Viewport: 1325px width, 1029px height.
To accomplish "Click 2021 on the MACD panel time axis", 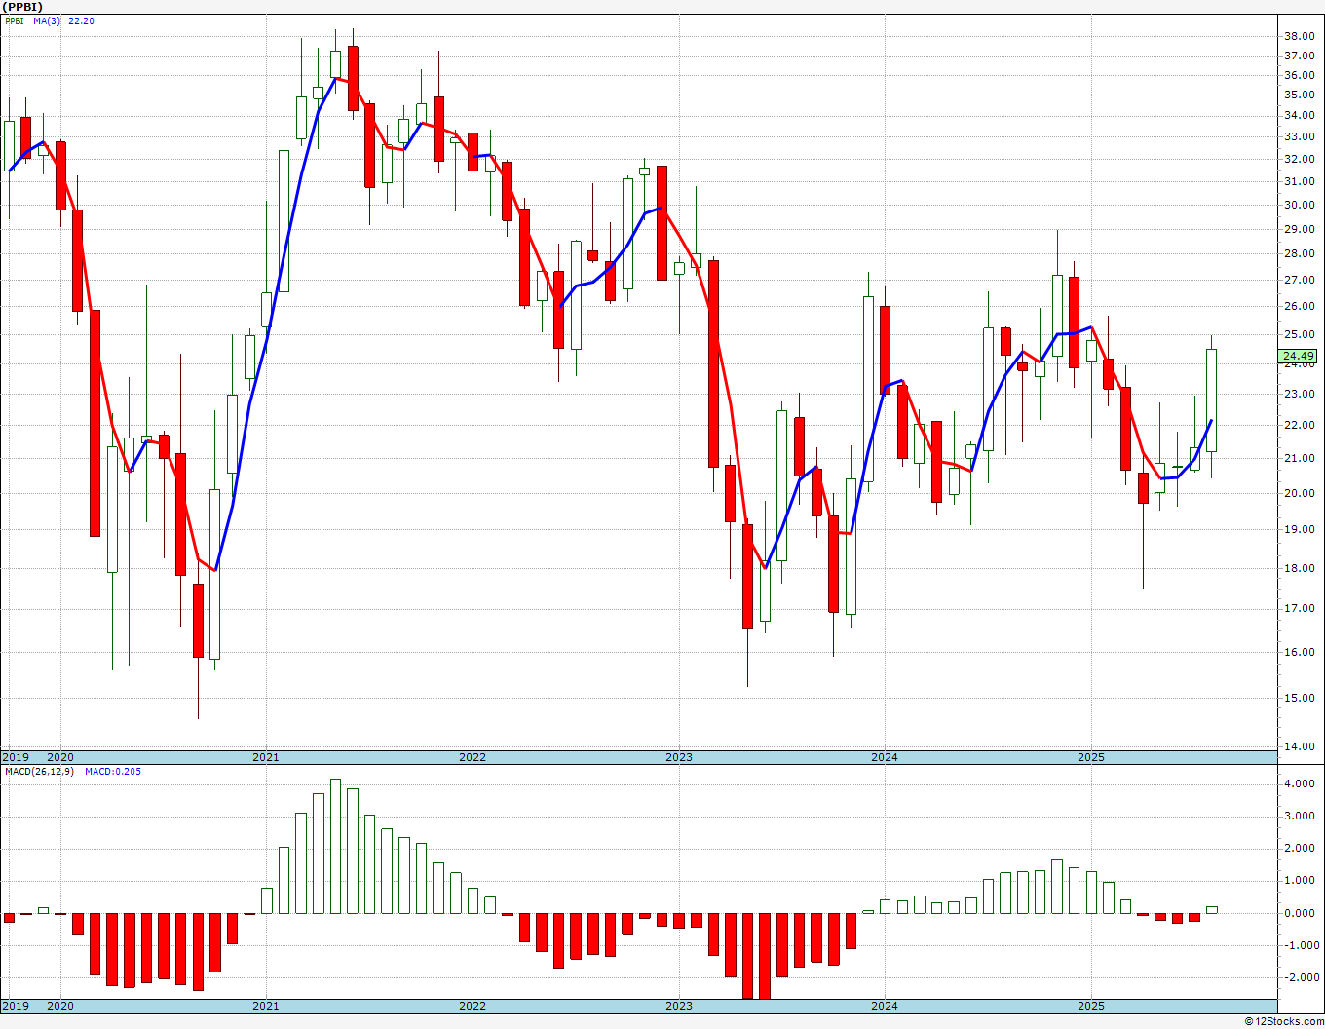I will (x=265, y=1006).
